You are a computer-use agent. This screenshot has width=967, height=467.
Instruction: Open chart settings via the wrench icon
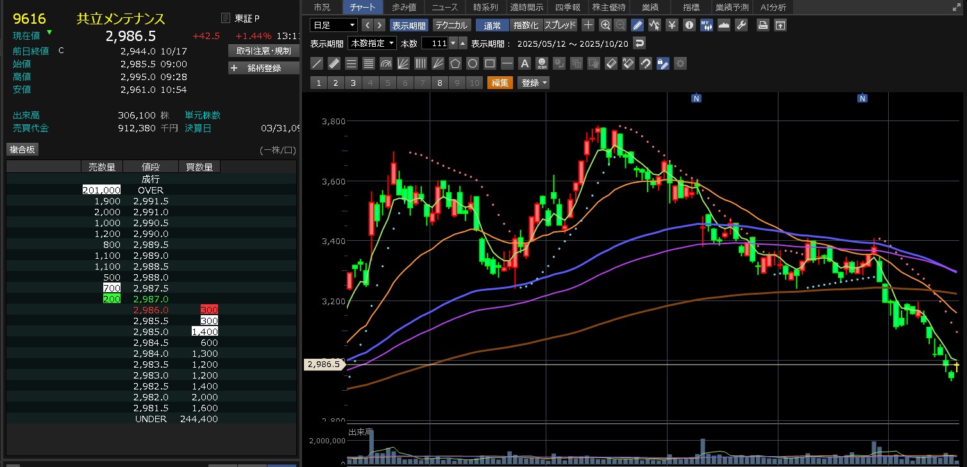(x=741, y=25)
